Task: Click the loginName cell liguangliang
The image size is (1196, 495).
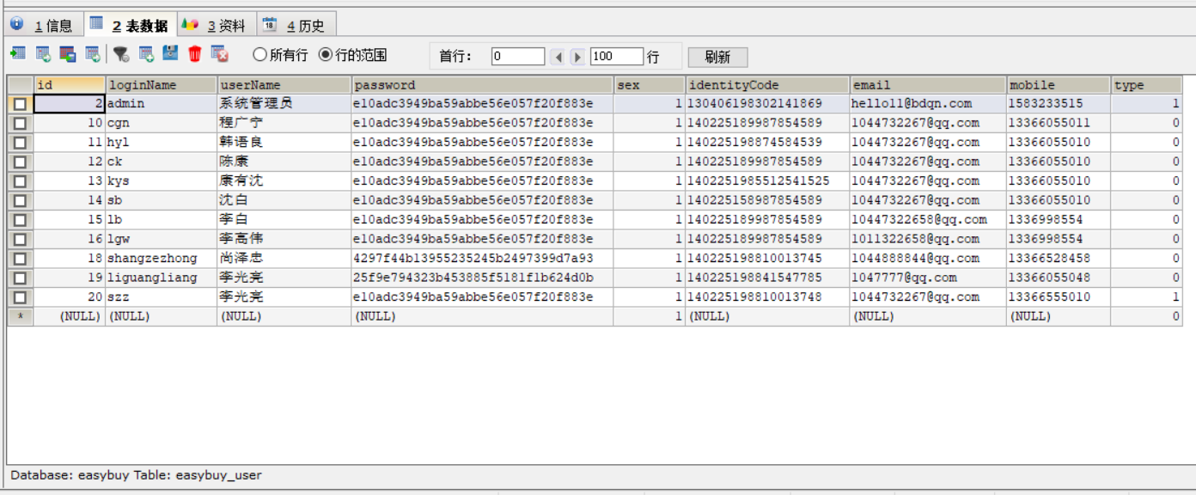Action: [161, 278]
